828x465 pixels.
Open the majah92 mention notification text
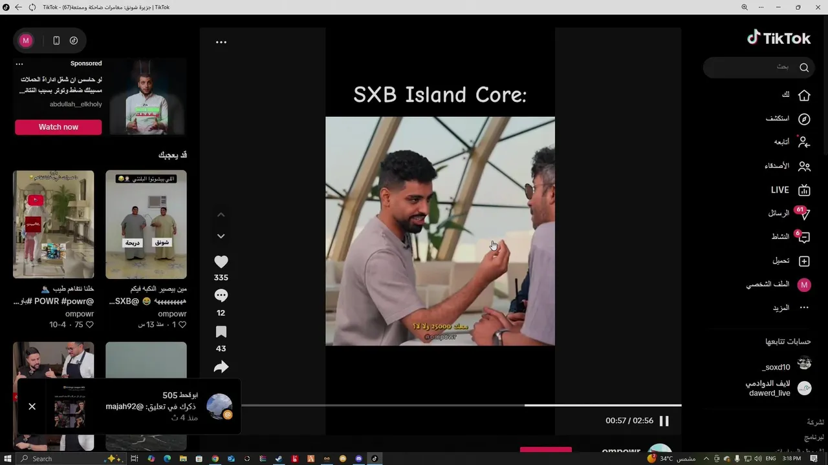click(152, 406)
